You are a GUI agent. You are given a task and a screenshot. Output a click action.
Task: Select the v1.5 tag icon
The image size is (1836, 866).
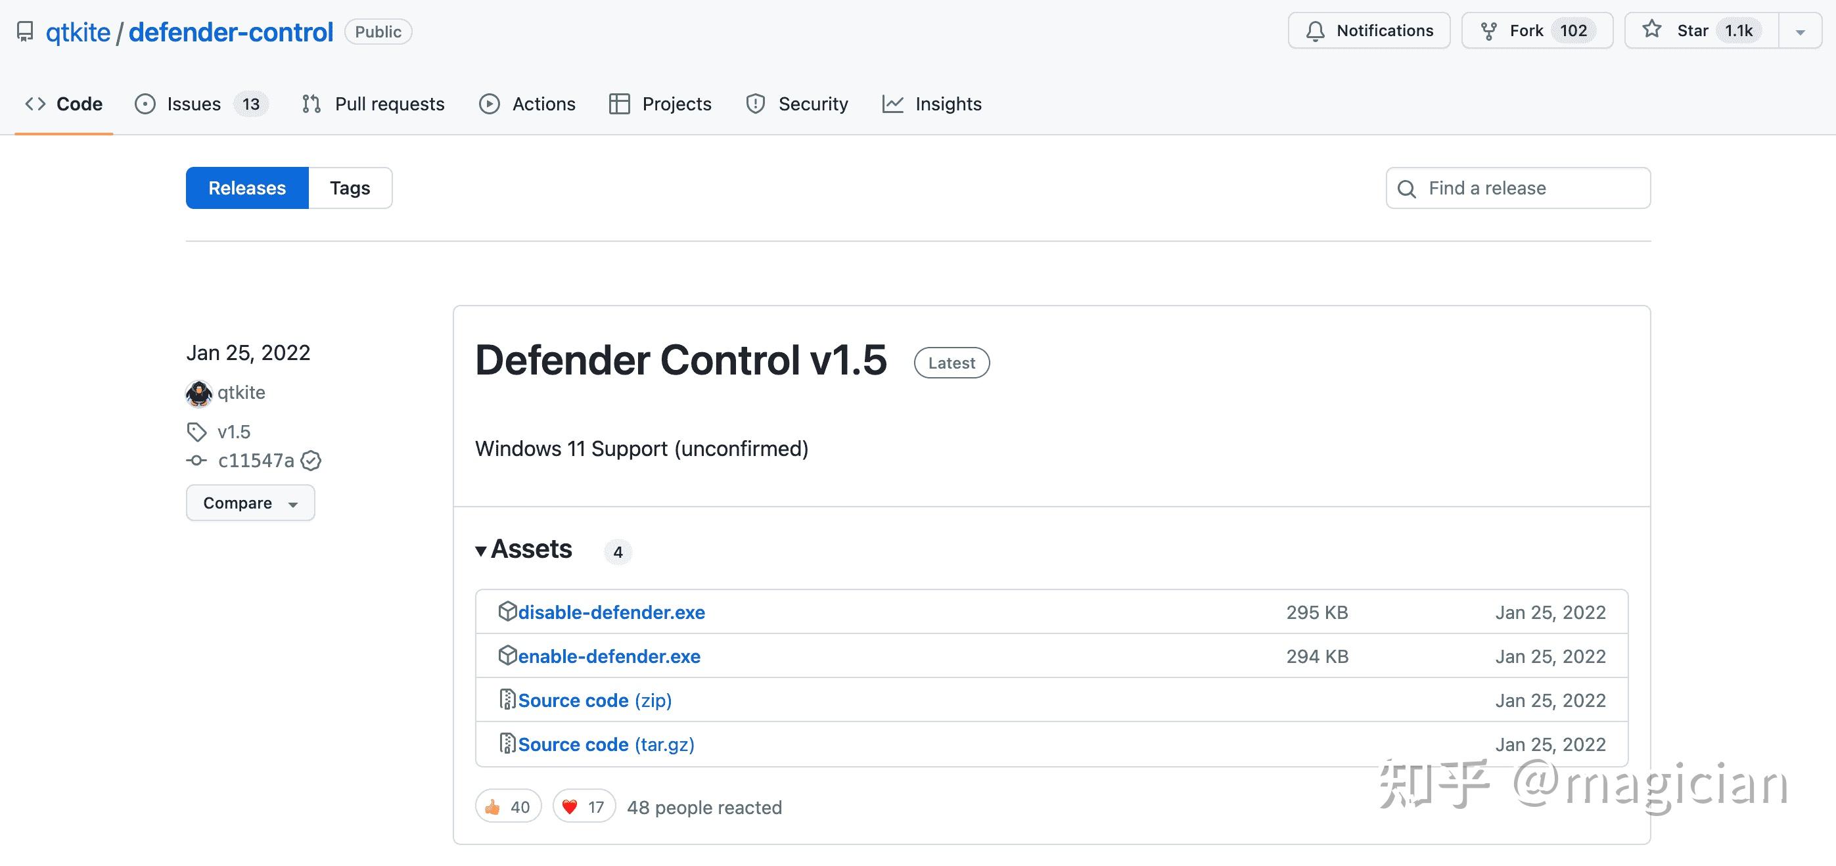coord(197,431)
